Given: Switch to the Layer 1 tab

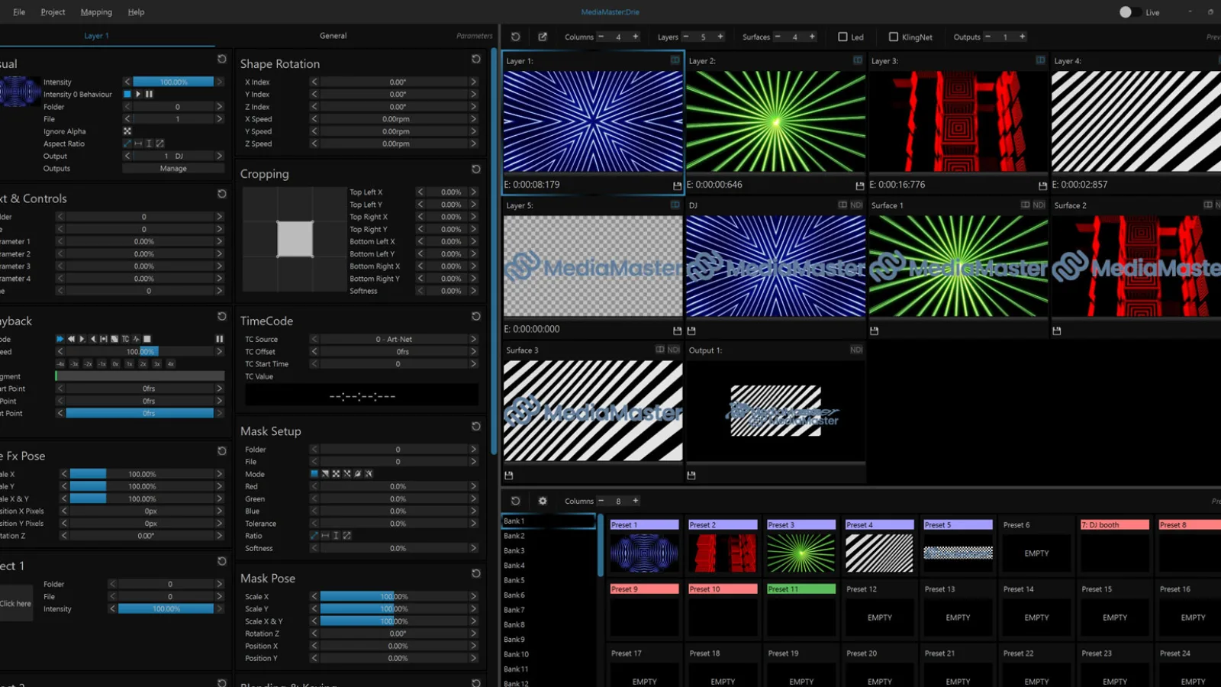Looking at the screenshot, I should coord(96,36).
